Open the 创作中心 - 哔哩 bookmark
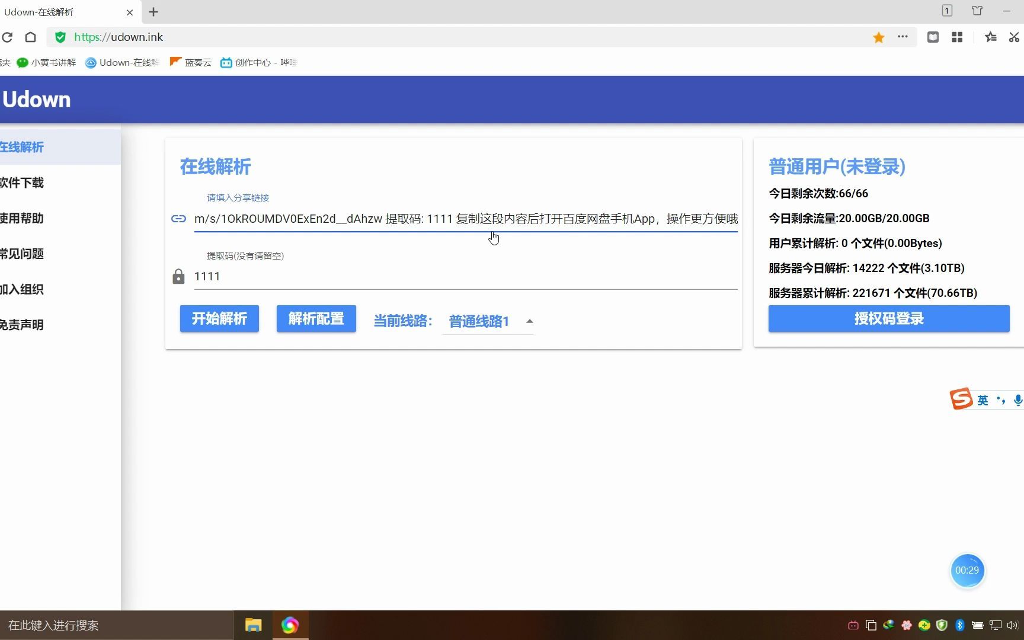Viewport: 1024px width, 640px height. click(259, 62)
